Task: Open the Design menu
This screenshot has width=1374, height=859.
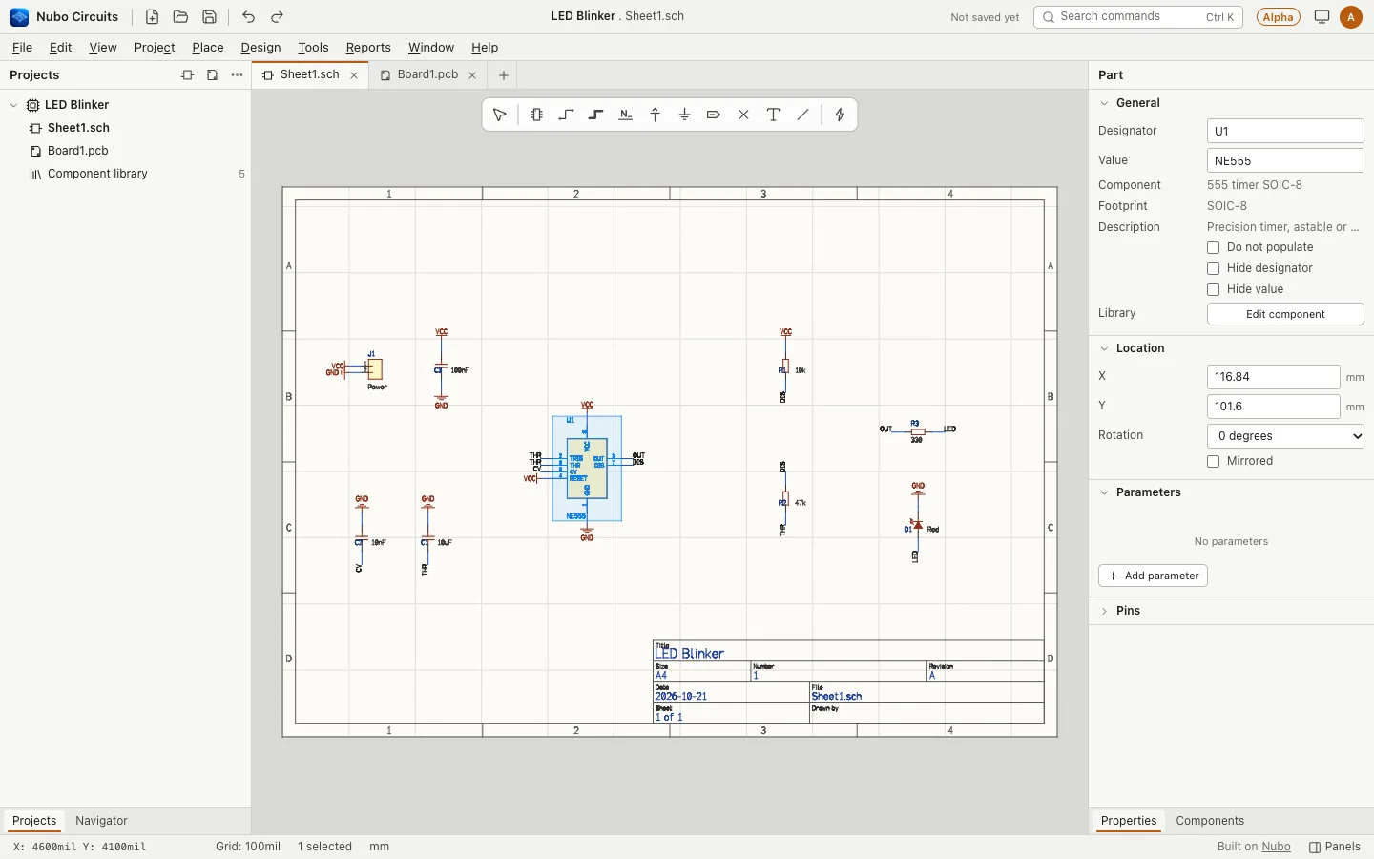Action: [x=260, y=48]
